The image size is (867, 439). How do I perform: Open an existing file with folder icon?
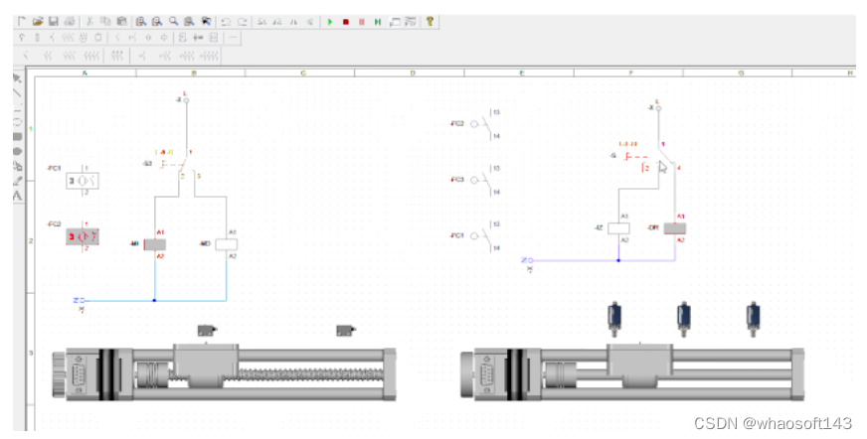pos(38,22)
